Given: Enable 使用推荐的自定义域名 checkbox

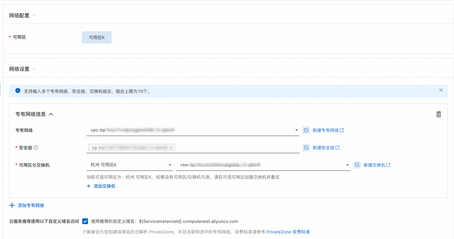Looking at the screenshot, I should point(85,221).
